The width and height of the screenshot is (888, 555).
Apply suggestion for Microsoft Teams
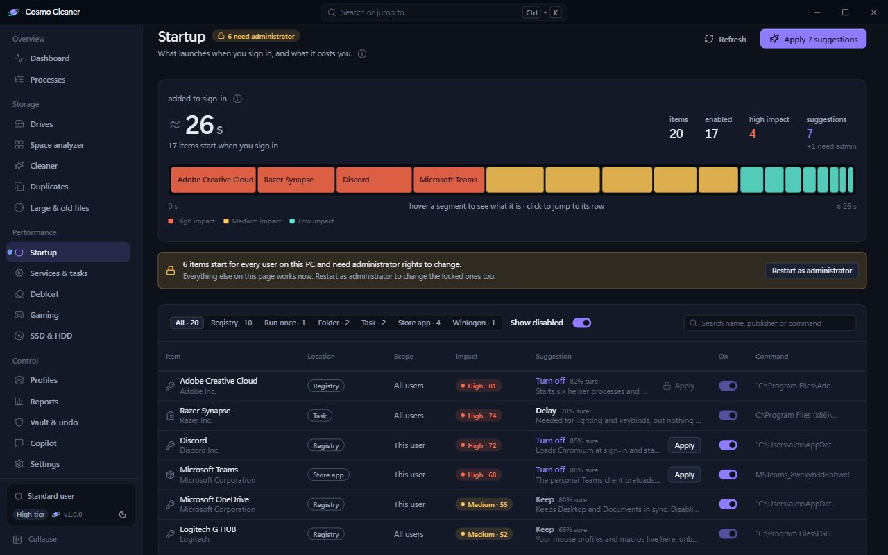click(x=685, y=475)
